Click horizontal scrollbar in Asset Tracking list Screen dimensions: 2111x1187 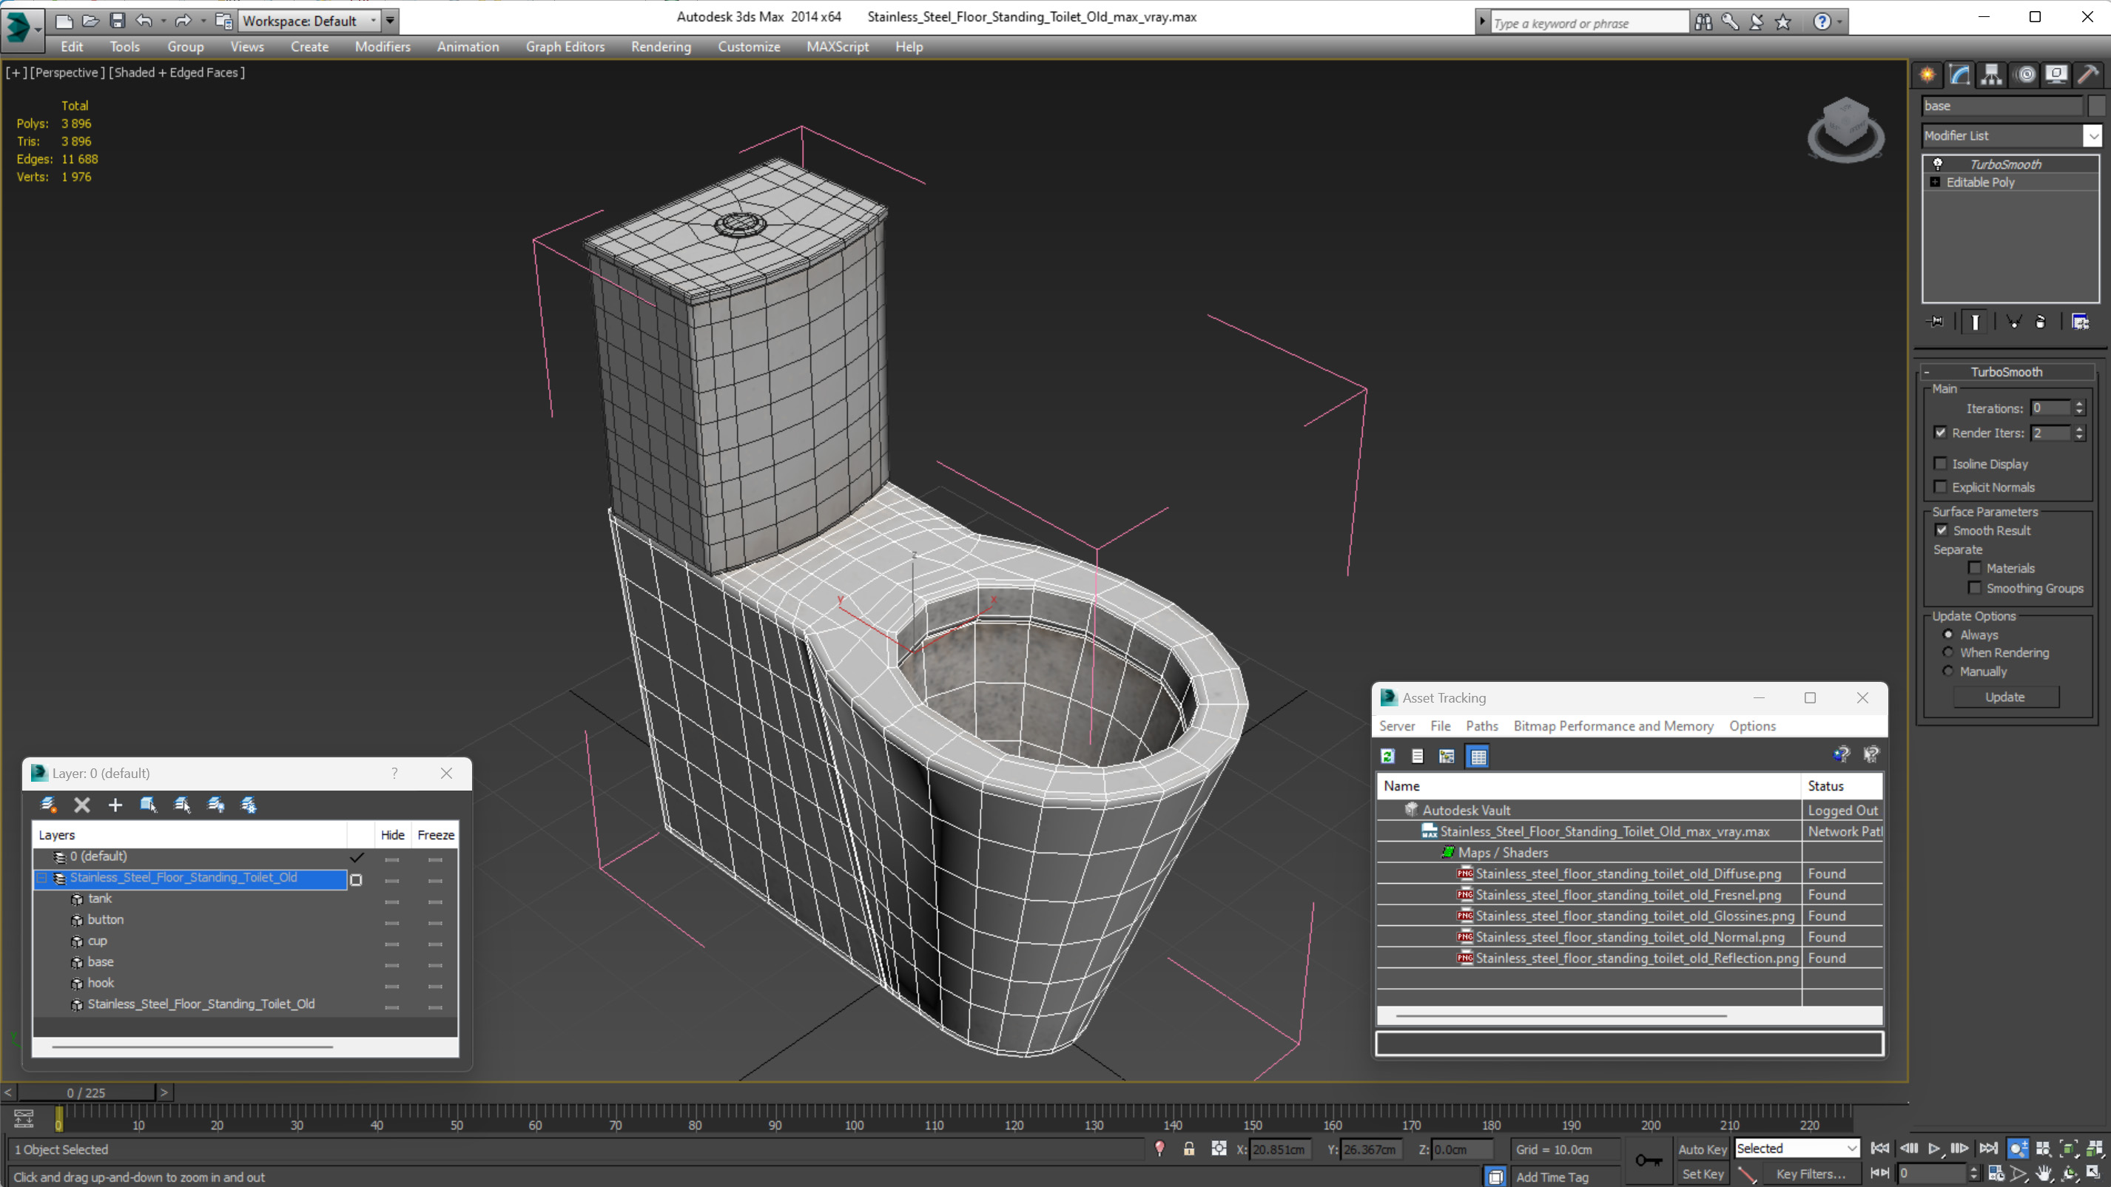pos(1562,1015)
